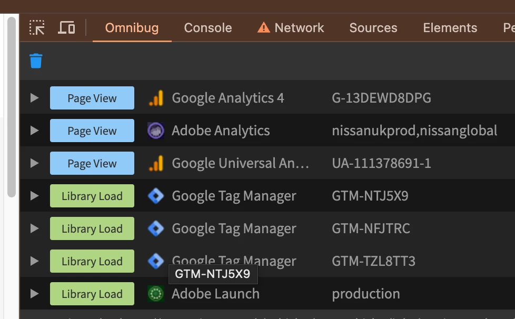Click the Adobe Launch green icon

pyautogui.click(x=156, y=294)
